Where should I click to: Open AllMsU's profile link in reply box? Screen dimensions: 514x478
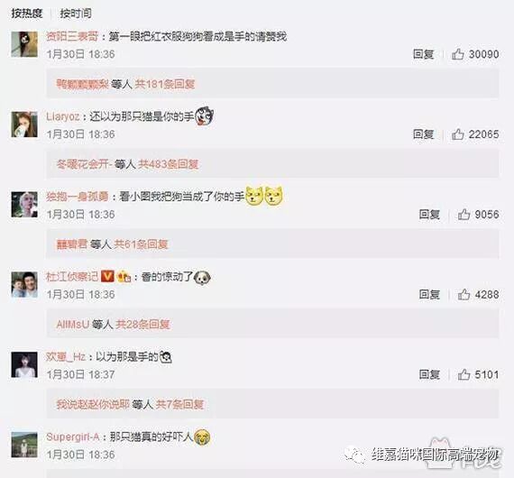coord(73,325)
